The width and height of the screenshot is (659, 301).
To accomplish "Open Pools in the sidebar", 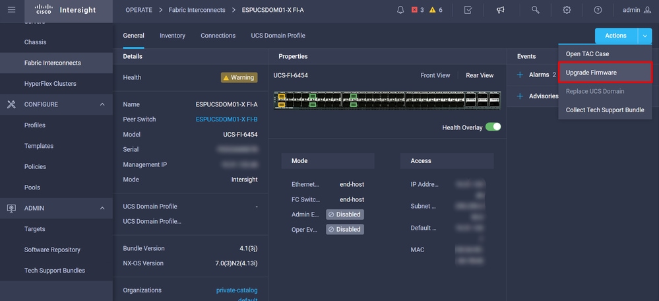I will tap(56, 187).
